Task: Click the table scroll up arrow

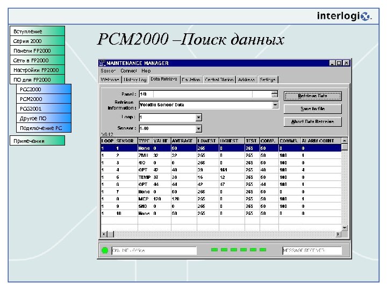Action: 345,141
